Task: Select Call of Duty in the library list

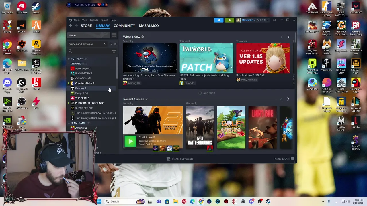Action: (83, 78)
